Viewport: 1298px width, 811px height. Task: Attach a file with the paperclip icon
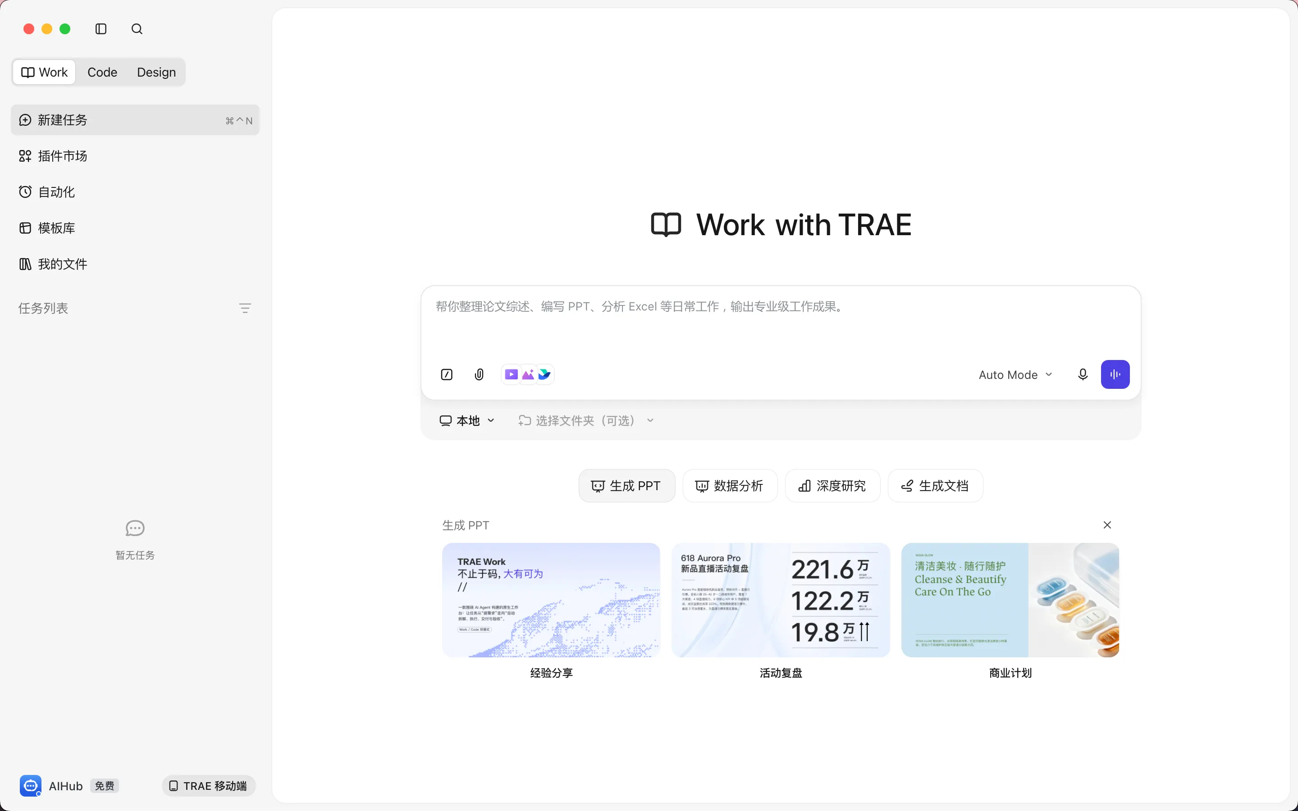[x=480, y=374]
